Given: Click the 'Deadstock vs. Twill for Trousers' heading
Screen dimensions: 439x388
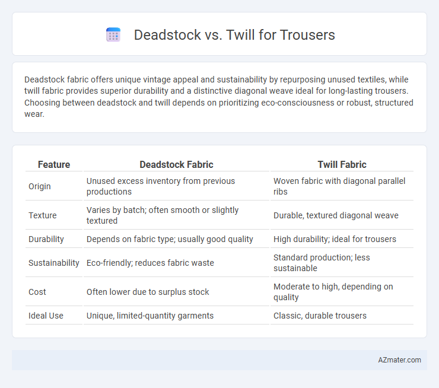Looking at the screenshot, I should (x=234, y=35).
